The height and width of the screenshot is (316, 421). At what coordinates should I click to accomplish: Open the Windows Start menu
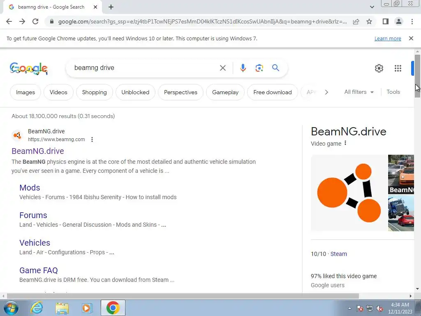(11, 308)
